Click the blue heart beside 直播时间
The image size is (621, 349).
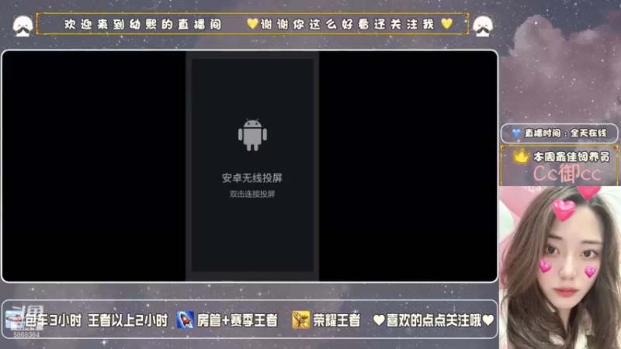point(516,133)
